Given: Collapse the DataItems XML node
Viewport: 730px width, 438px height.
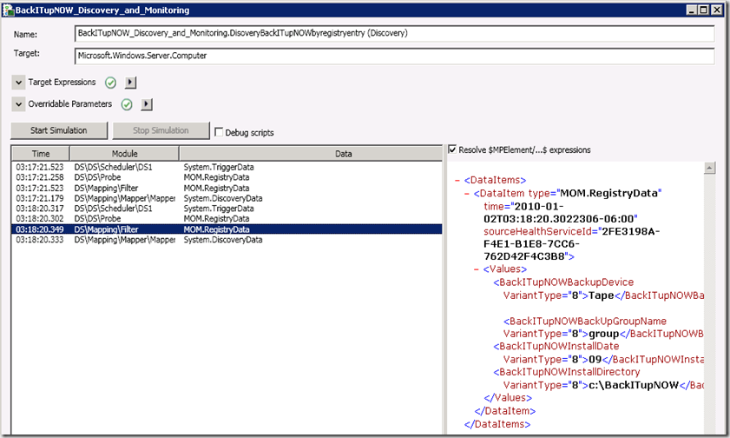Looking at the screenshot, I should (x=457, y=180).
